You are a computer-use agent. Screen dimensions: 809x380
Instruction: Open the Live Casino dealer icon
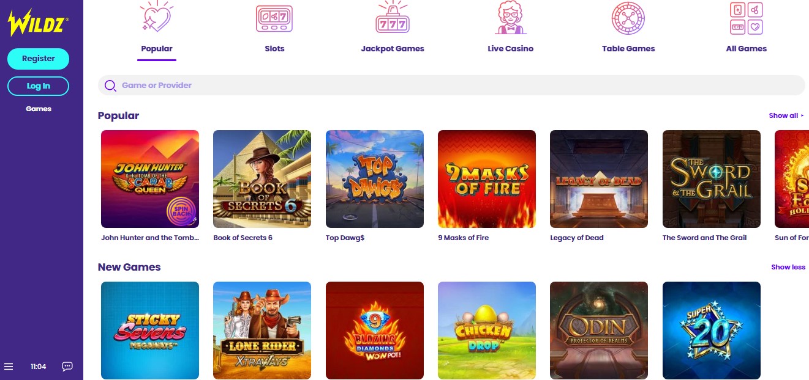(x=510, y=17)
